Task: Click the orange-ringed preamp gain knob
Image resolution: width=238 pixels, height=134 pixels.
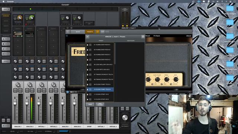Action: [20, 18]
